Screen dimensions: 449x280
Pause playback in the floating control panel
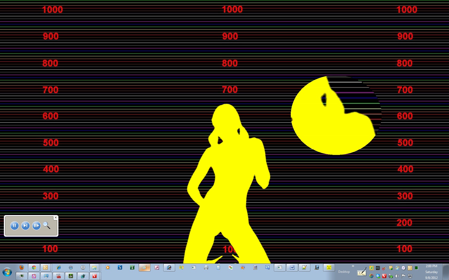pos(14,226)
